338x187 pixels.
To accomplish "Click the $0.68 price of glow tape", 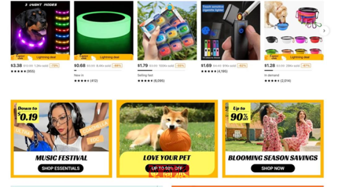I will coord(80,65).
